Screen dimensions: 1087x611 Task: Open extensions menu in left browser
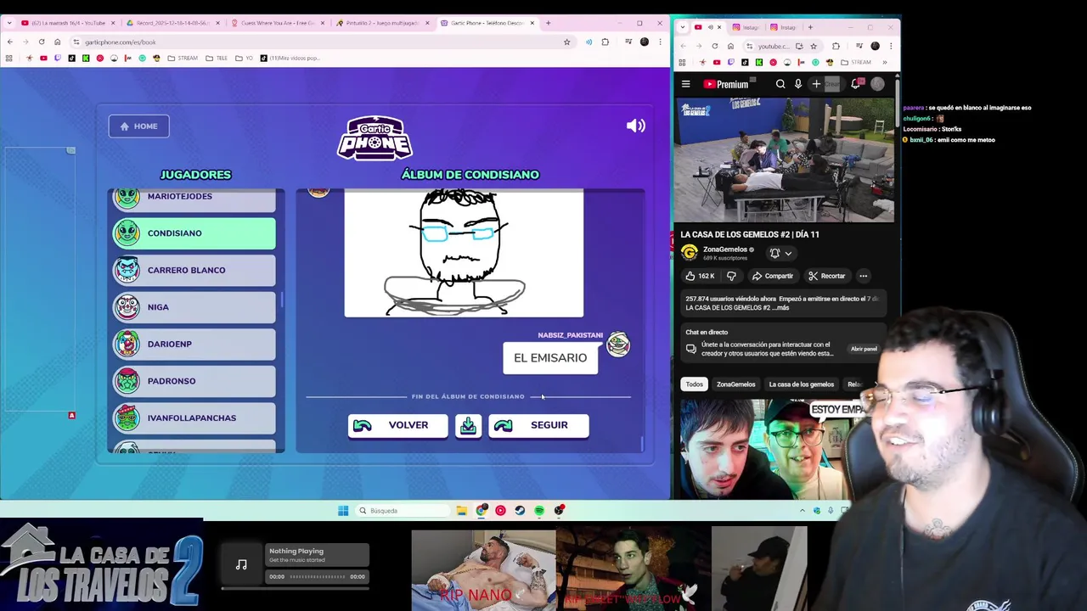tap(605, 42)
